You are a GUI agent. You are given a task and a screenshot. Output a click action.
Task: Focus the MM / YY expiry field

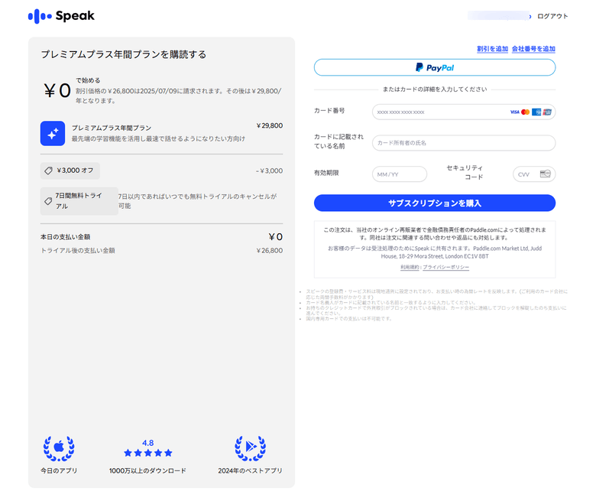(x=400, y=174)
